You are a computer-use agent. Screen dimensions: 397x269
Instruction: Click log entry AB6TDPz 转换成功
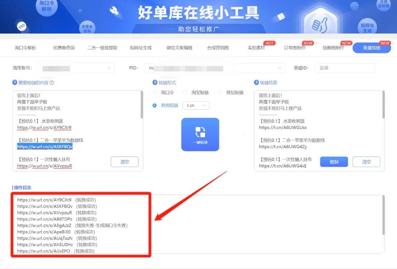pyautogui.click(x=57, y=219)
